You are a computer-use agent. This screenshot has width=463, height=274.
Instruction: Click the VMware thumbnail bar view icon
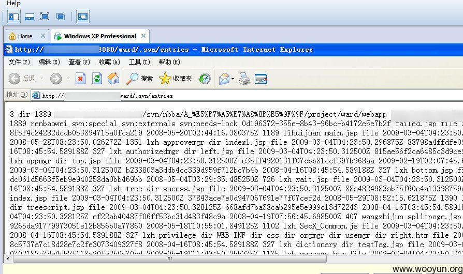29,17
